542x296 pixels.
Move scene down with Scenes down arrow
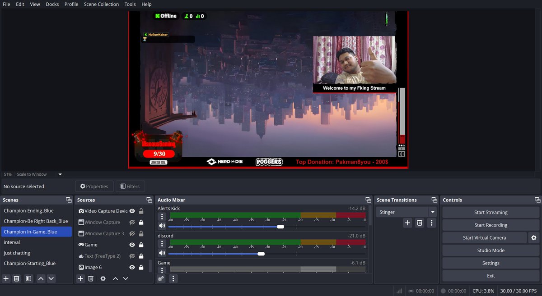tap(51, 279)
